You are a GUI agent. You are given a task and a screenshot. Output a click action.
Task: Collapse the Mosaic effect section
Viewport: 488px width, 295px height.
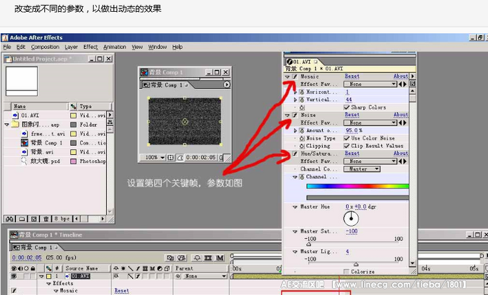pyautogui.click(x=287, y=77)
